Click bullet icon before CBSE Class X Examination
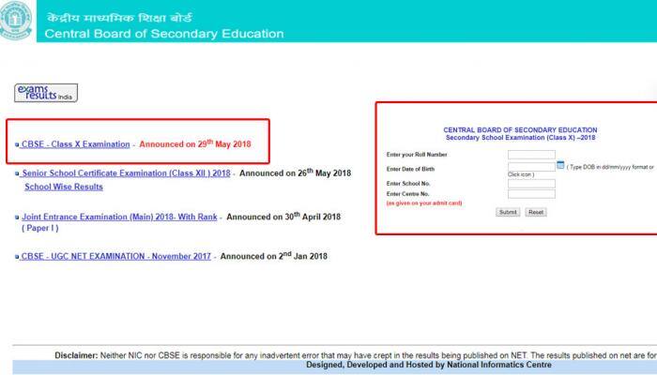This screenshot has height=375, width=657. pos(17,144)
